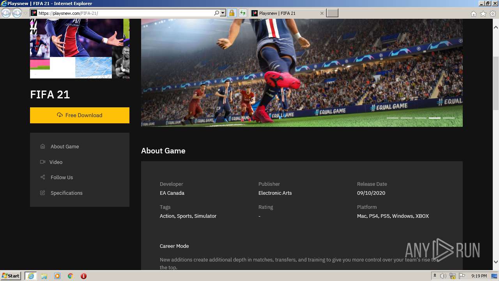
Task: Click the security lock icon
Action: click(x=232, y=13)
